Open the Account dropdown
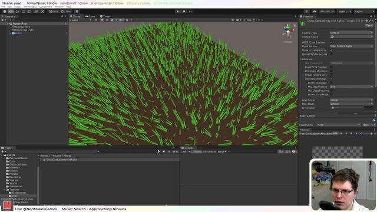Screen dimensions: 377x212 [326, 11]
